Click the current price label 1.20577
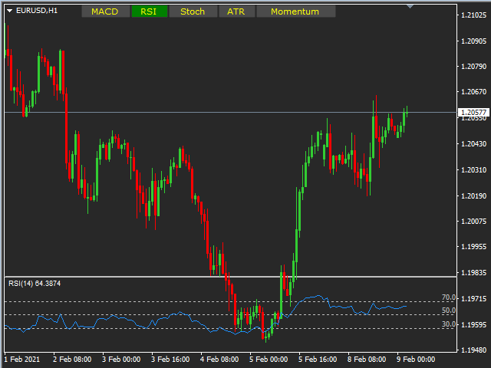This screenshot has height=368, width=491. [473, 113]
